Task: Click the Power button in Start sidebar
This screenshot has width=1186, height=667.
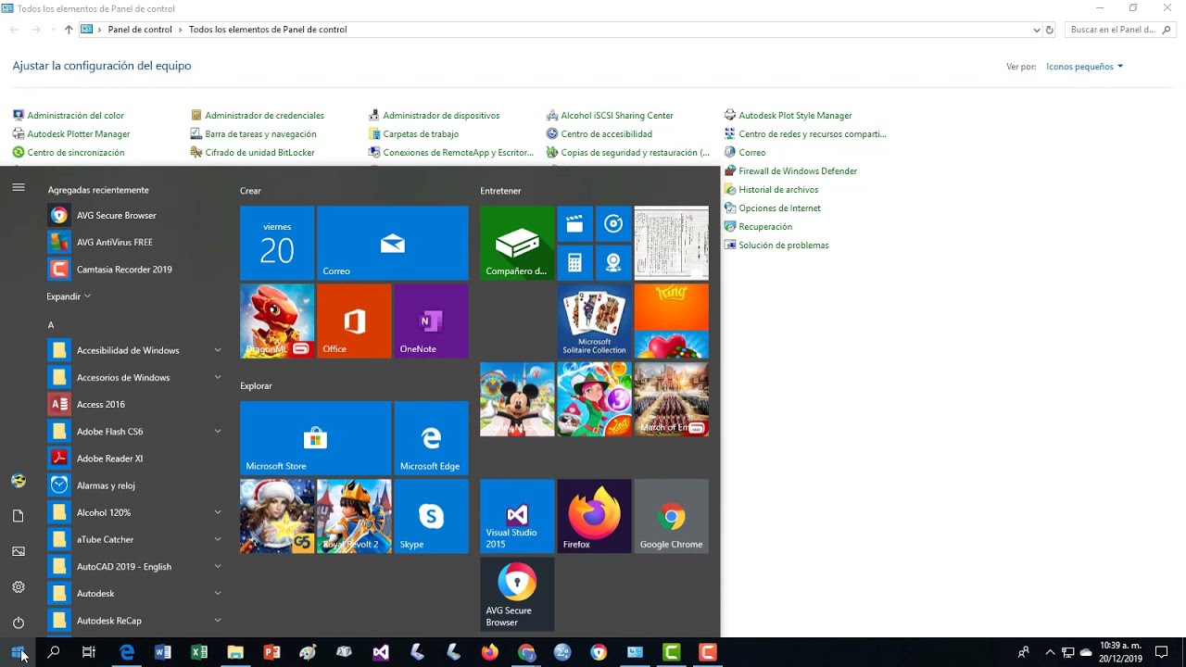Action: pyautogui.click(x=18, y=623)
